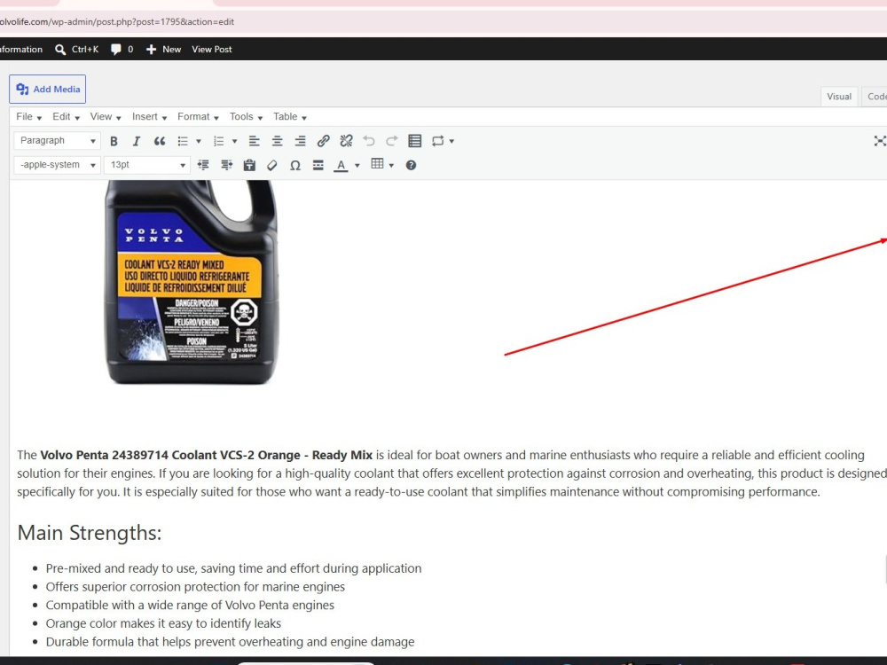Align text left
Screen dimensions: 887x665
click(x=254, y=141)
